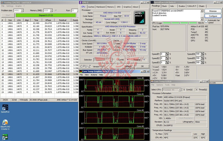
Task: Open the File menu in LinX
Action: [3, 6]
